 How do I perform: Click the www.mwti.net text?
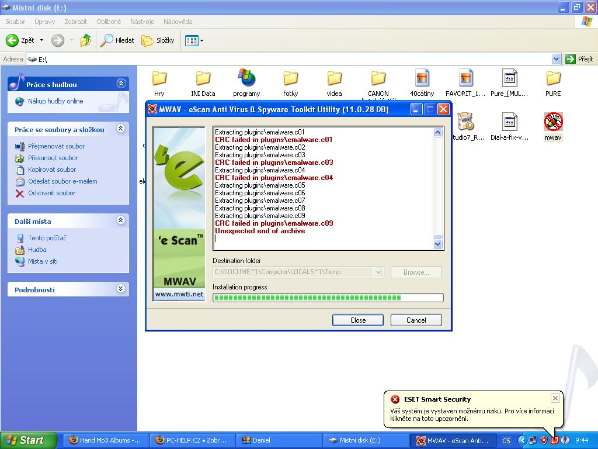(179, 294)
